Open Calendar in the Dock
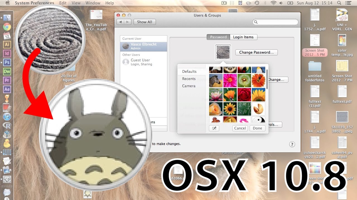The image size is (357, 200). [x=7, y=36]
